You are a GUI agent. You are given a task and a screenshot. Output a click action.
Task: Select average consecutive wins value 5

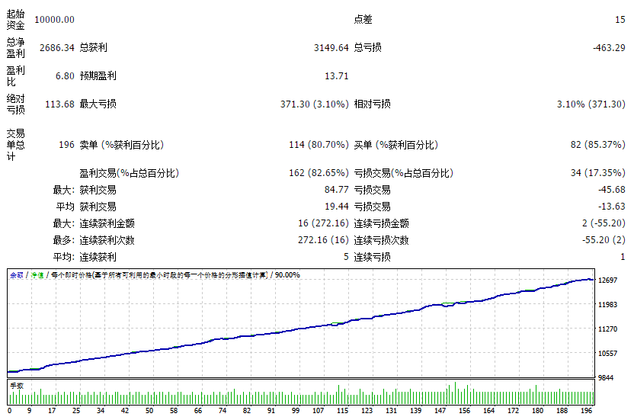346,257
